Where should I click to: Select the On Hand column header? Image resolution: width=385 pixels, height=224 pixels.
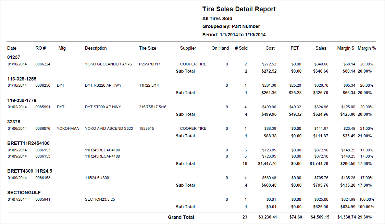[x=220, y=48]
